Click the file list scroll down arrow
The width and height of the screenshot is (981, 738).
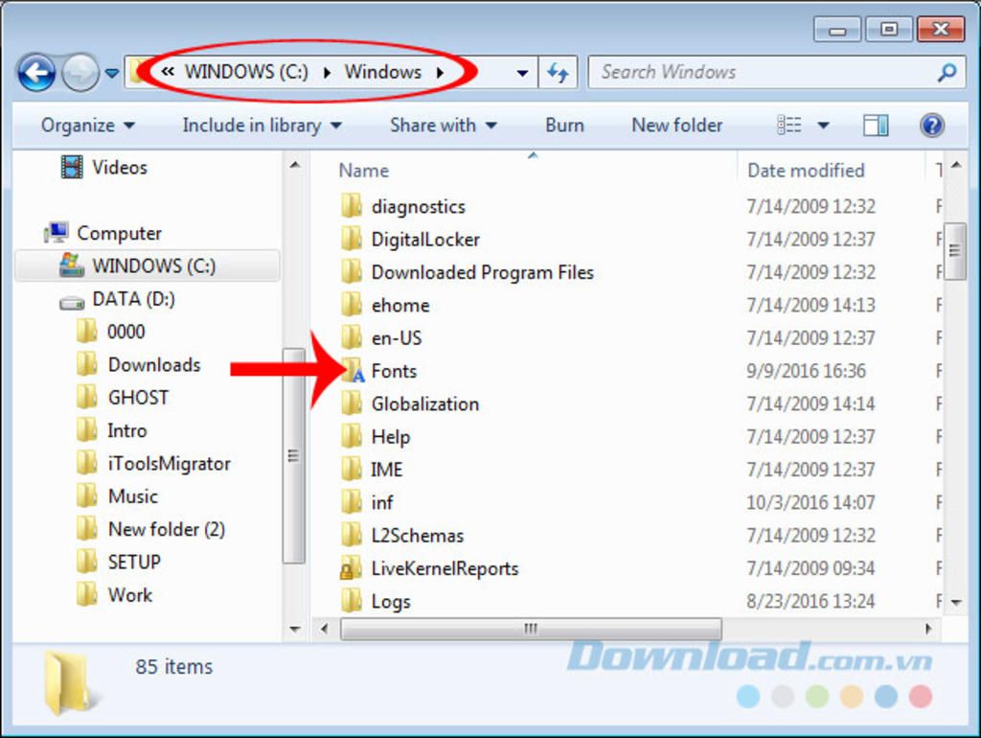click(956, 602)
